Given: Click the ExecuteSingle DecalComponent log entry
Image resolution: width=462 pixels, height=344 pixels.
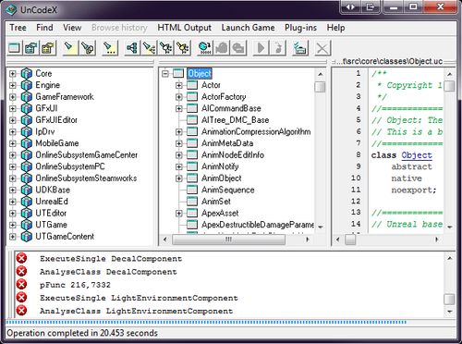Looking at the screenshot, I should [x=111, y=259].
